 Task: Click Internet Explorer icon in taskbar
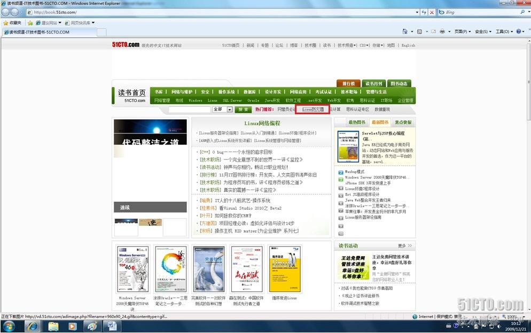coord(33,326)
